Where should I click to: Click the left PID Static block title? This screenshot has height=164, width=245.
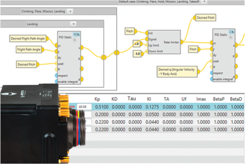pyautogui.click(x=65, y=37)
